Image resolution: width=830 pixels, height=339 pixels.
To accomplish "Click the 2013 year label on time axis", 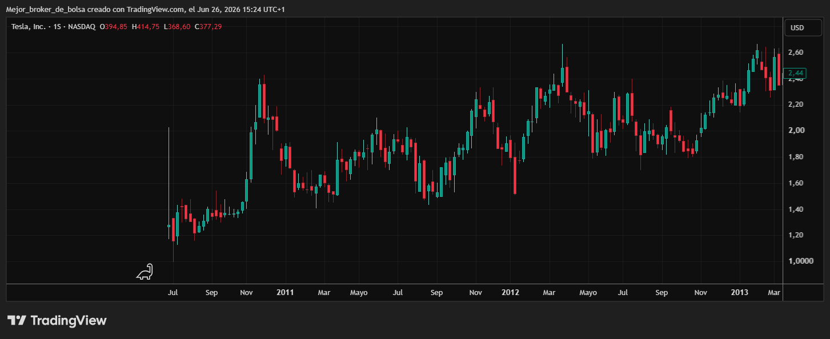I will pyautogui.click(x=740, y=293).
